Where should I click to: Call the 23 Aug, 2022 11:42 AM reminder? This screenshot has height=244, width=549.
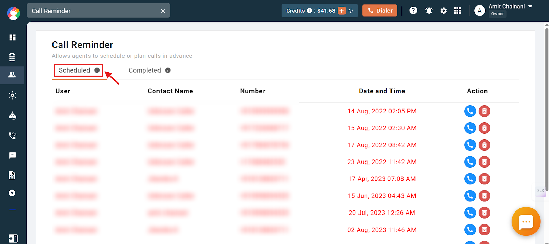(x=470, y=162)
